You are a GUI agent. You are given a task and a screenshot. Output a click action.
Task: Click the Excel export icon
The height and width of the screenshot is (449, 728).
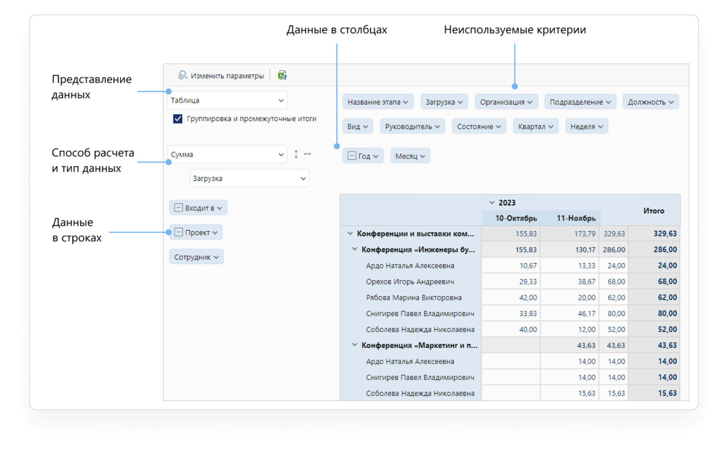pyautogui.click(x=282, y=75)
